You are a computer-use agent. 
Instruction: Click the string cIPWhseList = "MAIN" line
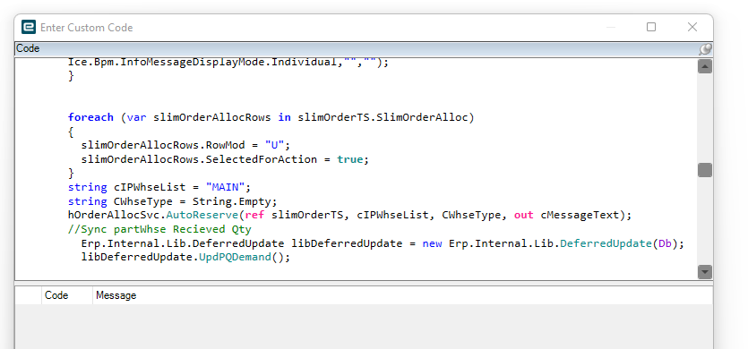point(159,187)
